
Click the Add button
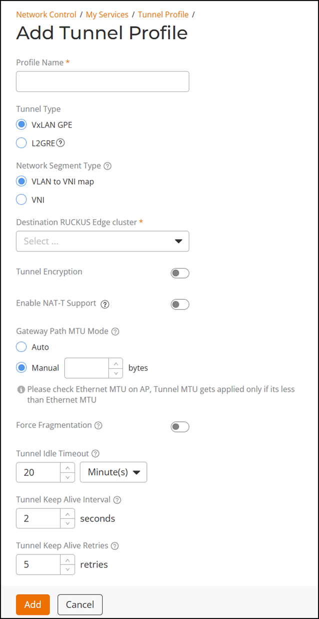point(32,604)
